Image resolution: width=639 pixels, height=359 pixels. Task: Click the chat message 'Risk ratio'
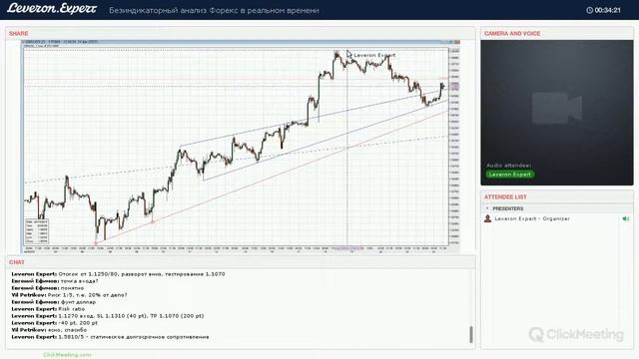(48, 309)
